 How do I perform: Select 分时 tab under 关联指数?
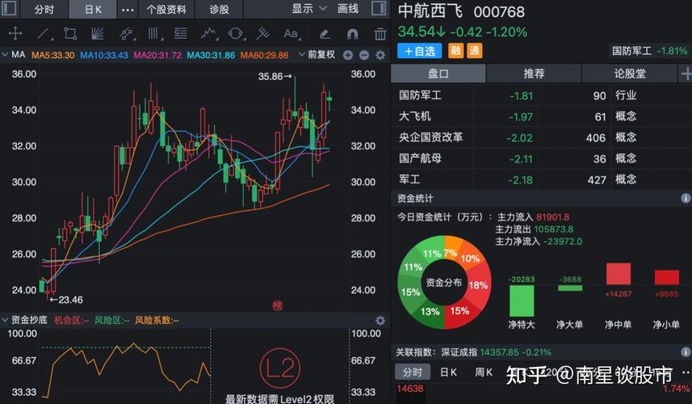pos(413,372)
